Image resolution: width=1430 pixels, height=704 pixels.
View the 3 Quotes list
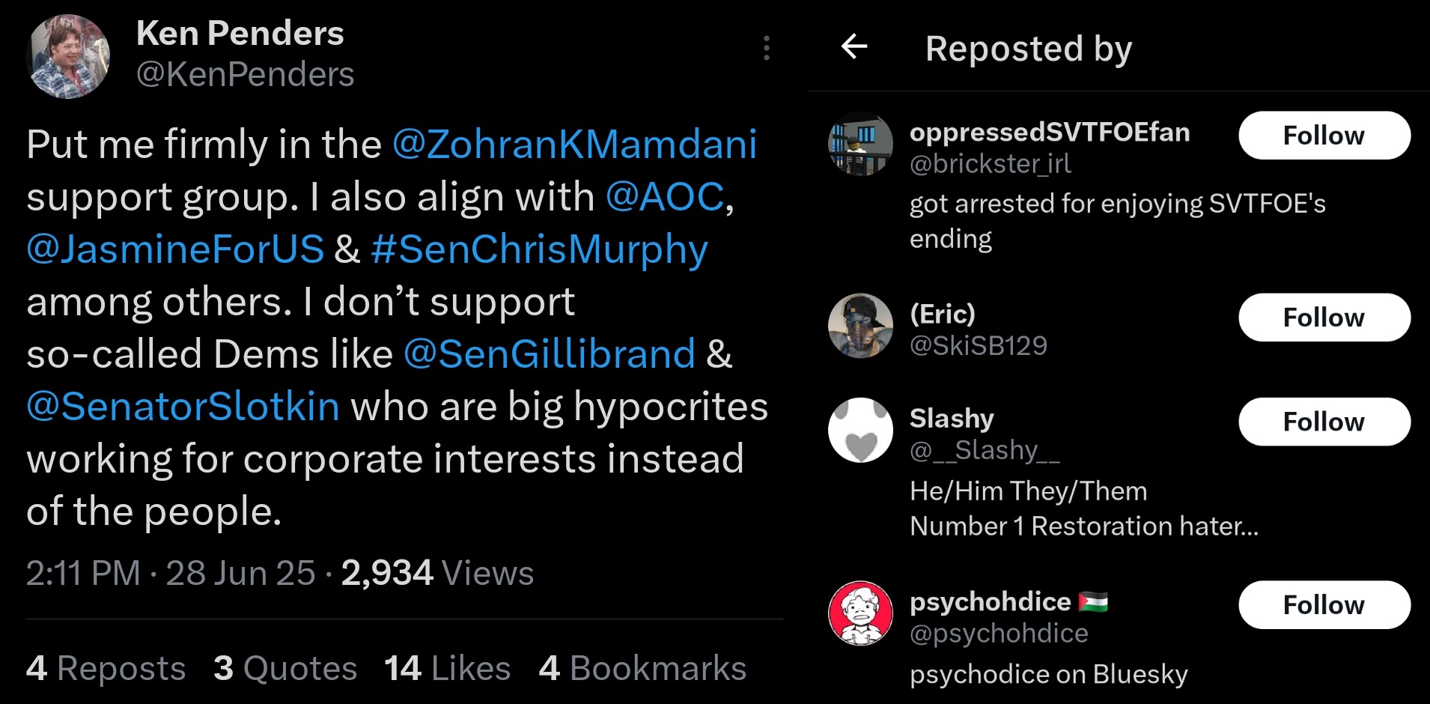pos(285,668)
